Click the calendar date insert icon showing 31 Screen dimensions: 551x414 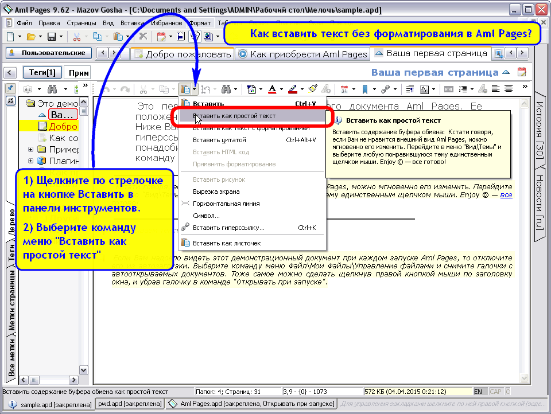click(344, 89)
